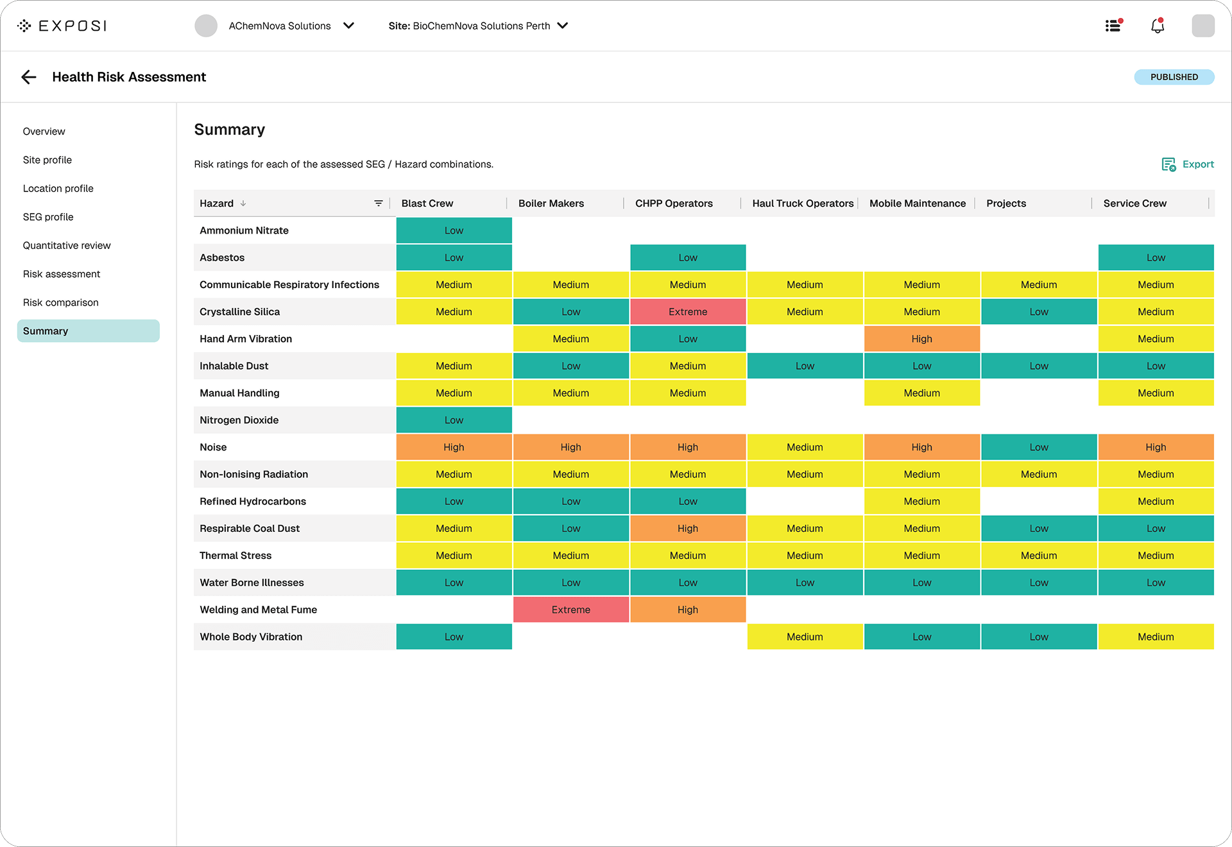This screenshot has height=847, width=1232.
Task: Select the Extreme Crystalline Silica CHPP cell
Action: (688, 312)
